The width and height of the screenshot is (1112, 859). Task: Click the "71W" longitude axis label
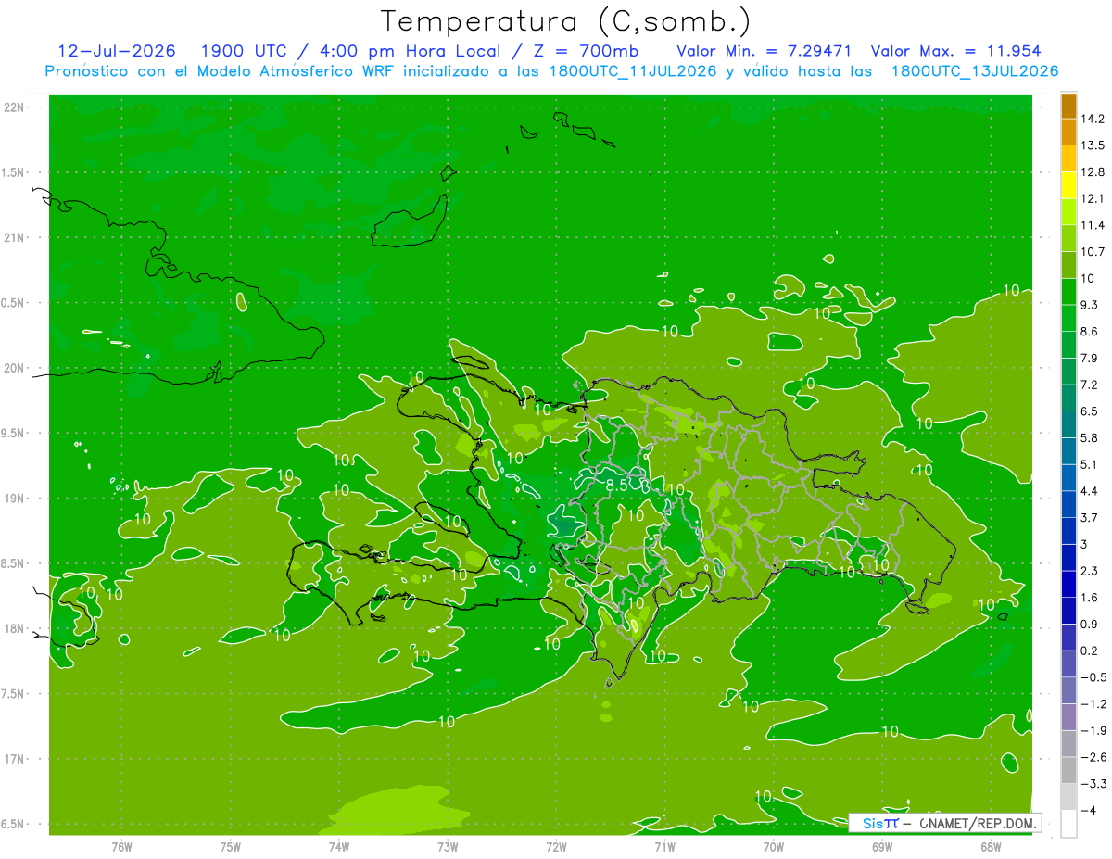click(x=664, y=847)
